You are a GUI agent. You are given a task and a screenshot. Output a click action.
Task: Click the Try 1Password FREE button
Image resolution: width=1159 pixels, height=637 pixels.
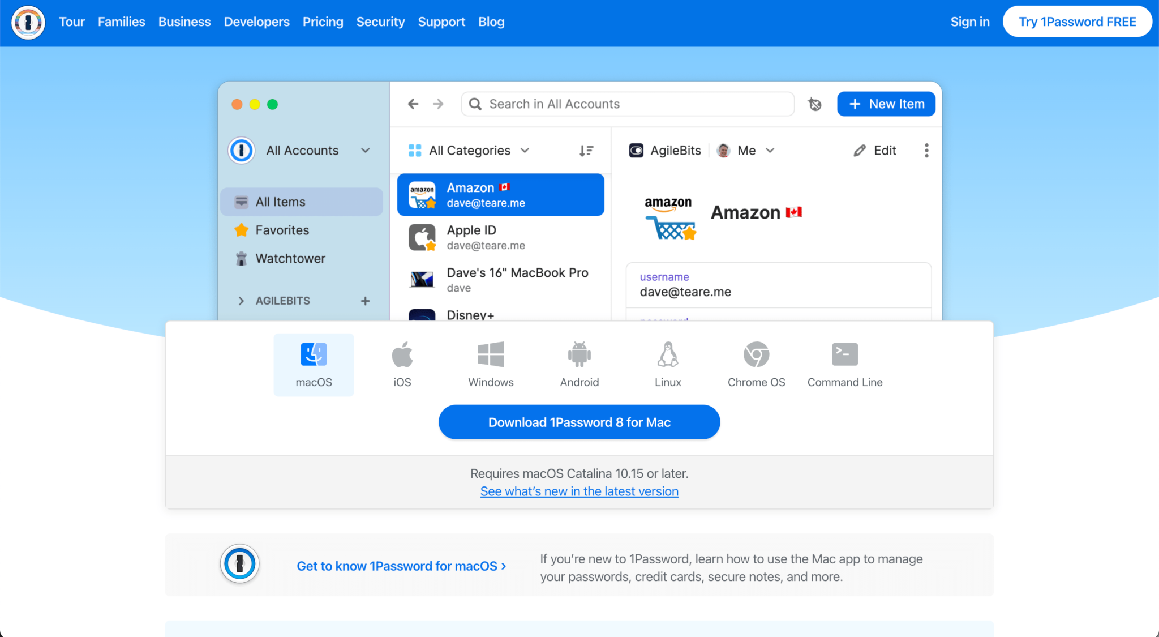1078,22
